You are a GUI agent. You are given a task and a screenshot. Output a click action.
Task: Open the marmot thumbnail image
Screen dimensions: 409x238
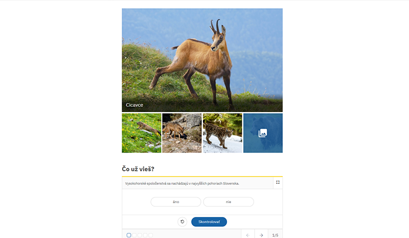[x=142, y=133]
